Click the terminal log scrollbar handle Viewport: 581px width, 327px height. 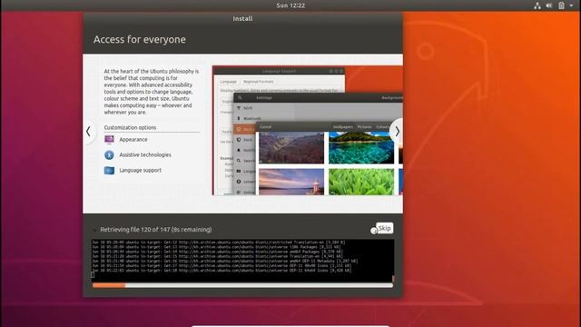(393, 279)
